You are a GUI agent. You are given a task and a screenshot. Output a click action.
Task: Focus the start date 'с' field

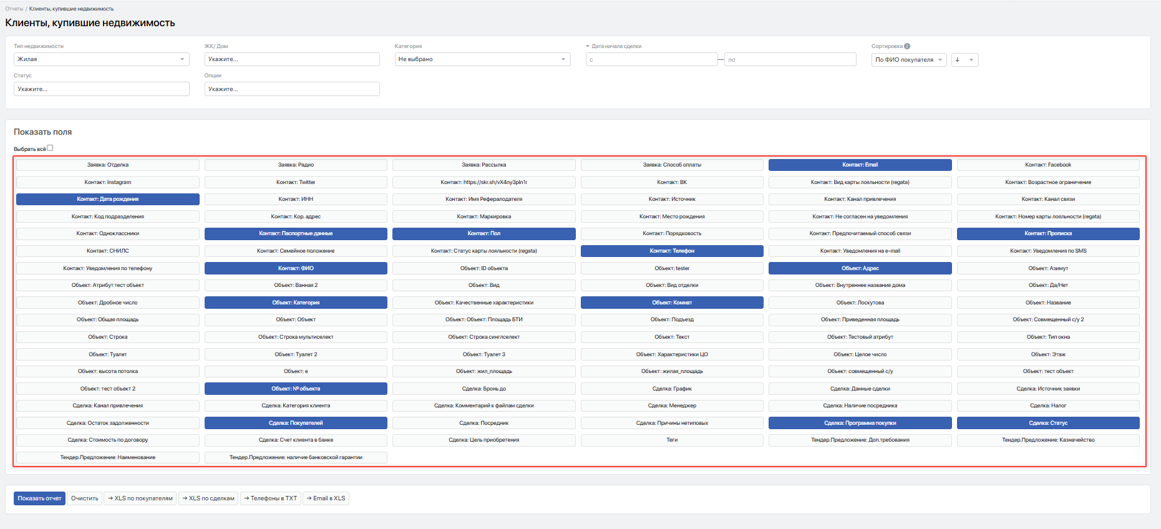pyautogui.click(x=651, y=60)
